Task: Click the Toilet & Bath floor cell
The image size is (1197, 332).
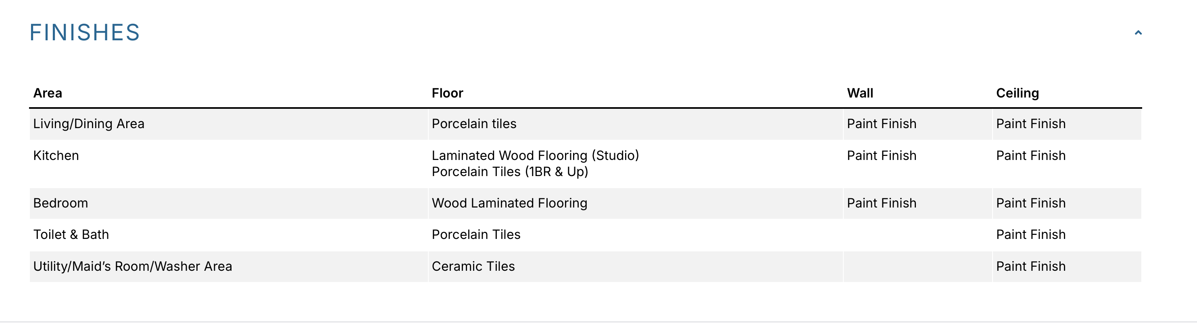Action: coord(476,234)
